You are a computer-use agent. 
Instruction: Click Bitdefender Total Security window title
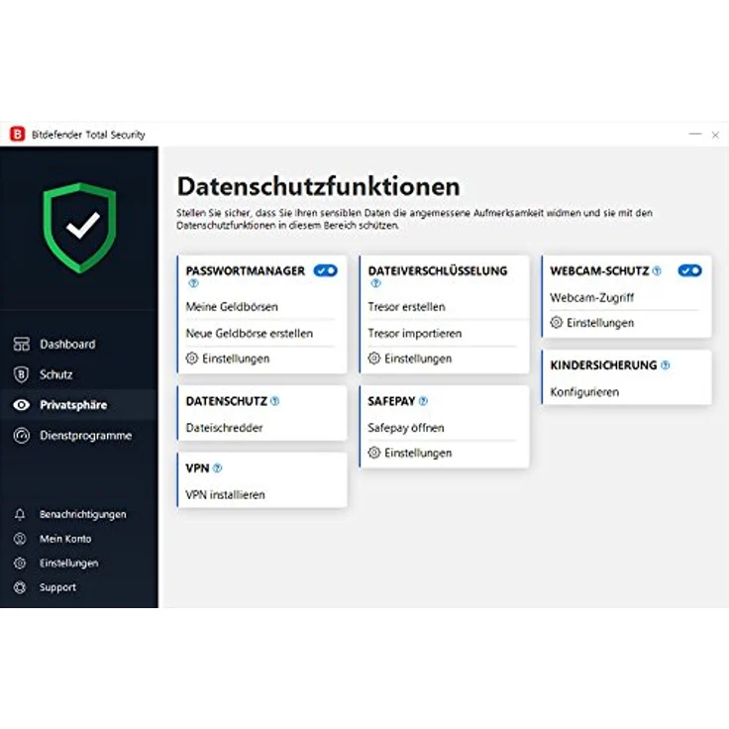click(x=88, y=135)
